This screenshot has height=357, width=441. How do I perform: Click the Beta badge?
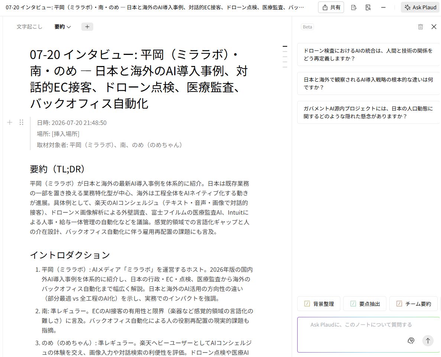[x=307, y=27]
